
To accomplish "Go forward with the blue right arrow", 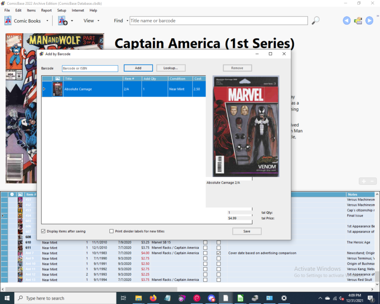I will [x=369, y=21].
